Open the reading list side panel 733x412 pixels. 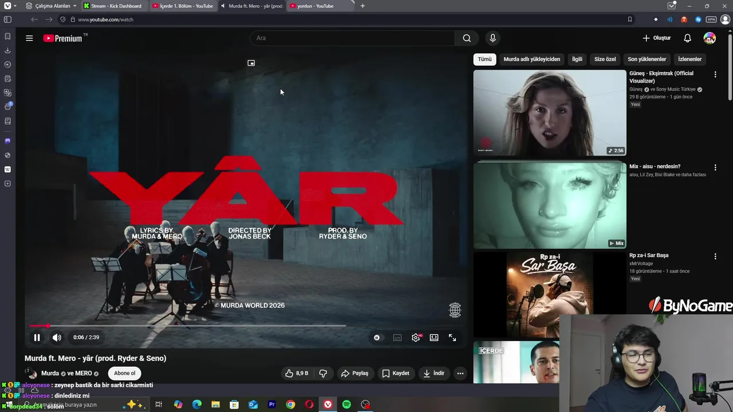coord(7,121)
